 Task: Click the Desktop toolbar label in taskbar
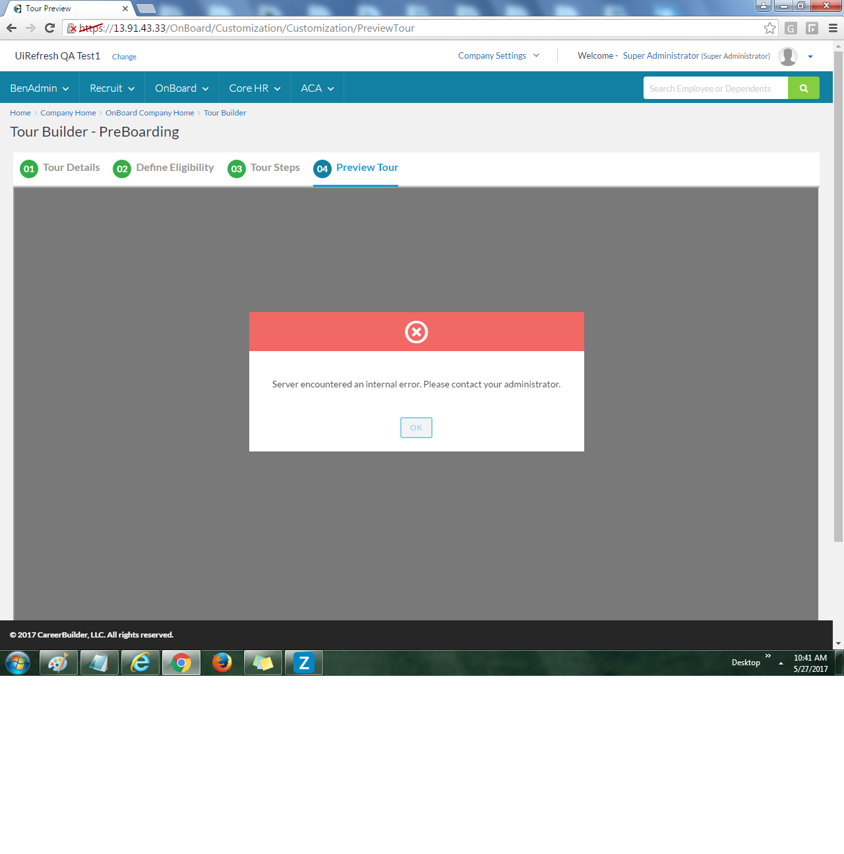coord(746,663)
